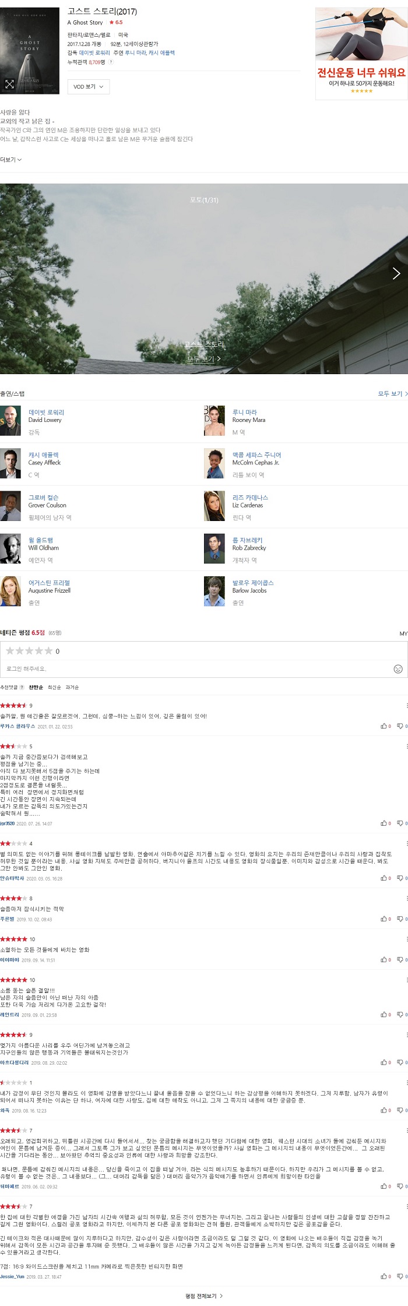View all cast via 모두 보기
The height and width of the screenshot is (1306, 408).
pyautogui.click(x=393, y=394)
